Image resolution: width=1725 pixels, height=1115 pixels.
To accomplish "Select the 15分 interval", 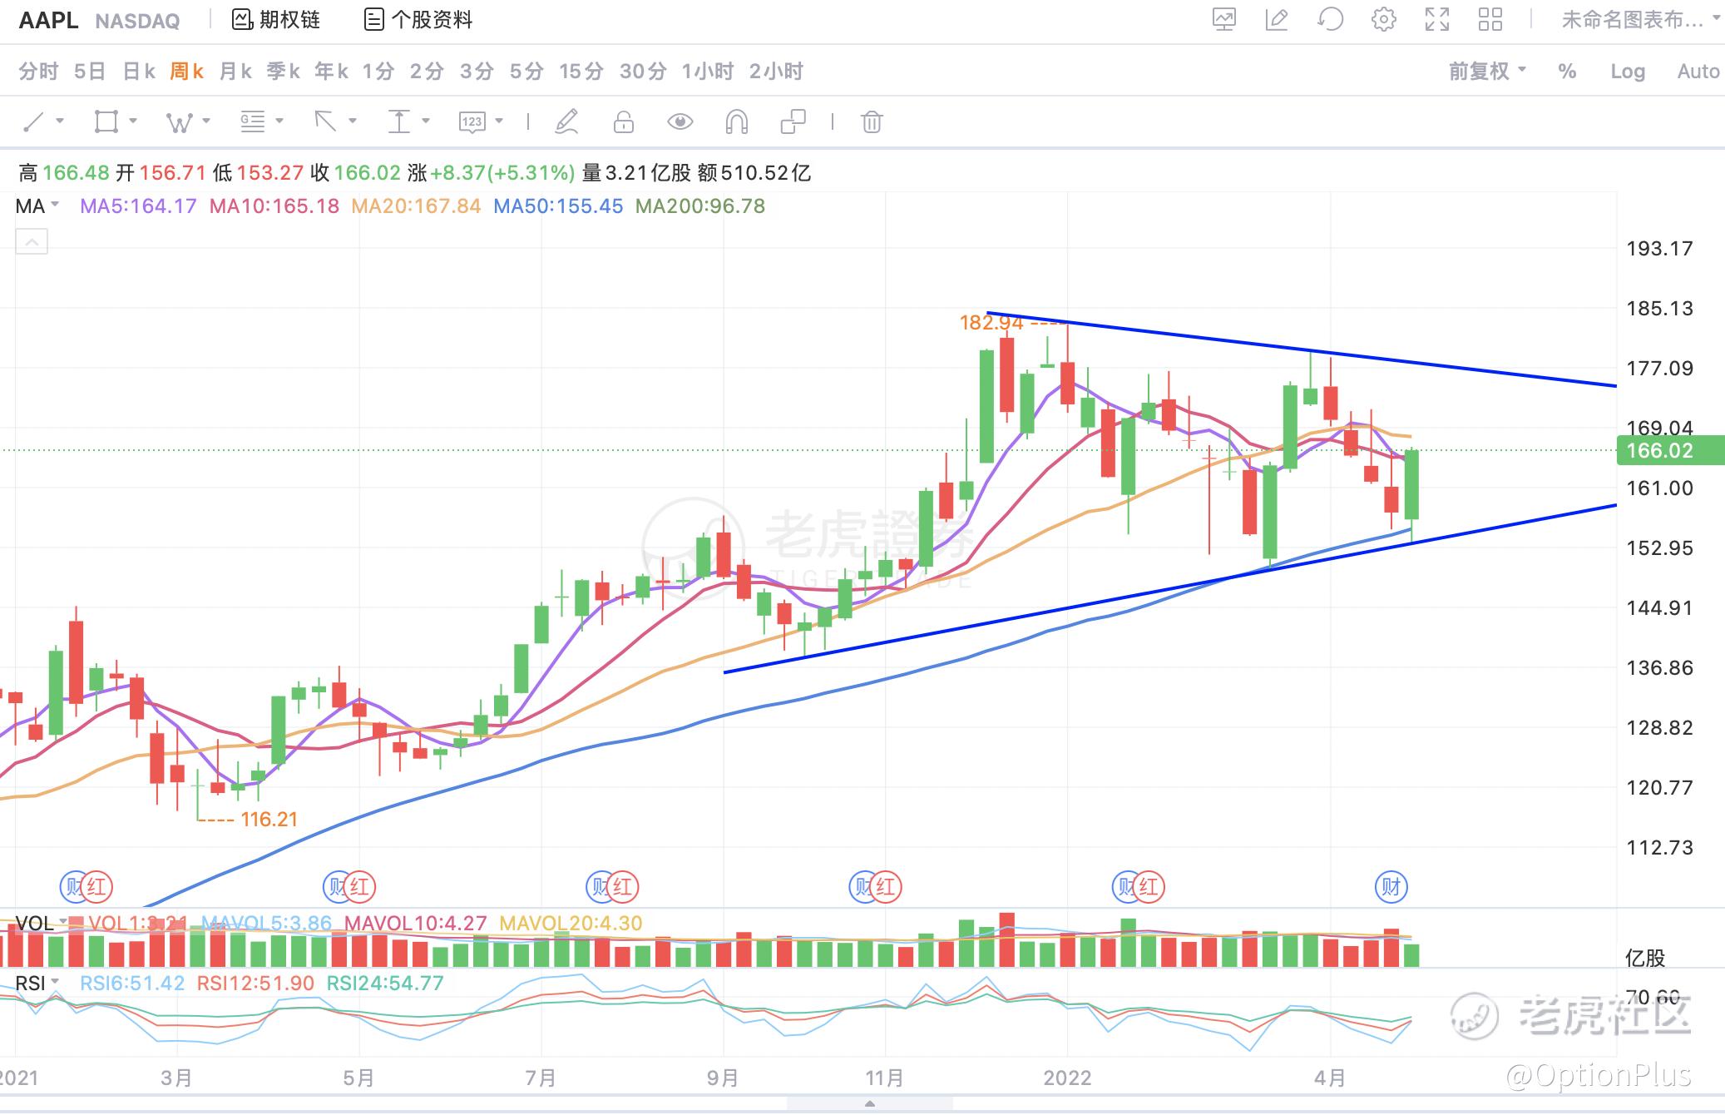I will pyautogui.click(x=581, y=72).
